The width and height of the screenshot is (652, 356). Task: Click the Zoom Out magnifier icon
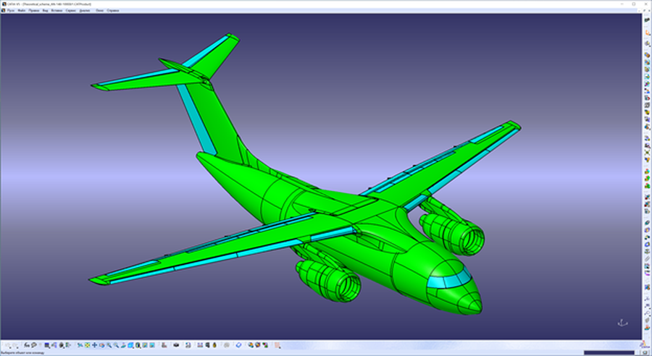tap(117, 344)
